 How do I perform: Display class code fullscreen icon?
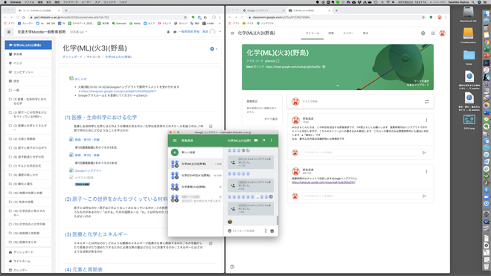[x=277, y=61]
